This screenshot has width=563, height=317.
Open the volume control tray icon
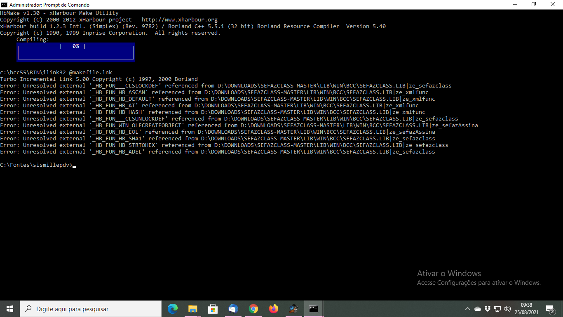(x=507, y=309)
